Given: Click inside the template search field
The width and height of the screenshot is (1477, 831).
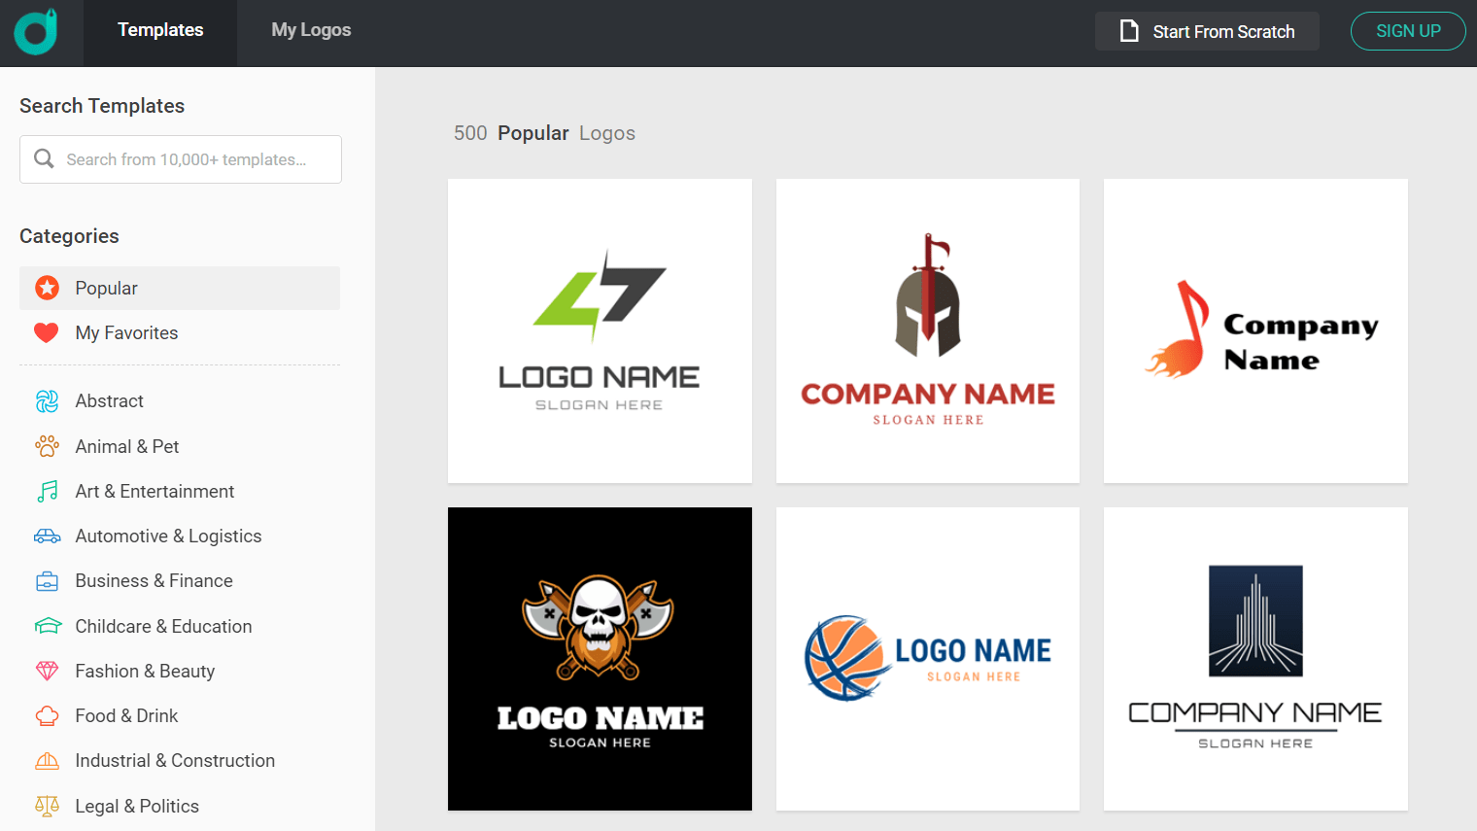Looking at the screenshot, I should (180, 158).
